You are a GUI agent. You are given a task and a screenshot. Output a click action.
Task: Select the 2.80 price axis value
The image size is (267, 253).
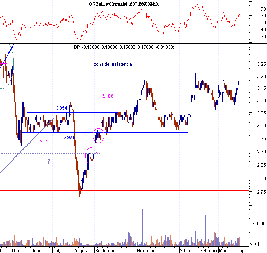pyautogui.click(x=261, y=178)
